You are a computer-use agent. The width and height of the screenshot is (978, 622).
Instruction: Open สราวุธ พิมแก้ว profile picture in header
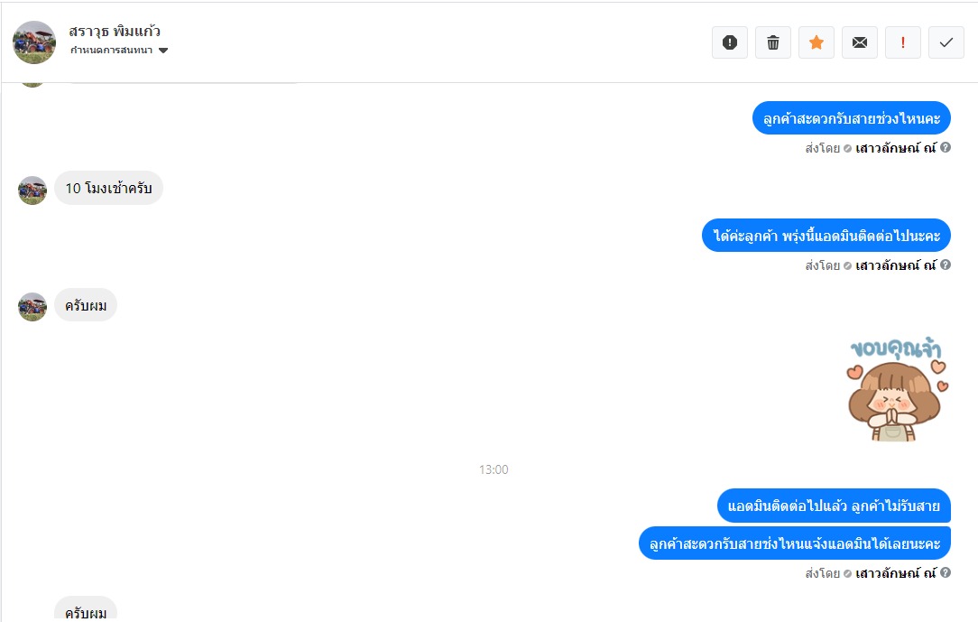tap(34, 42)
